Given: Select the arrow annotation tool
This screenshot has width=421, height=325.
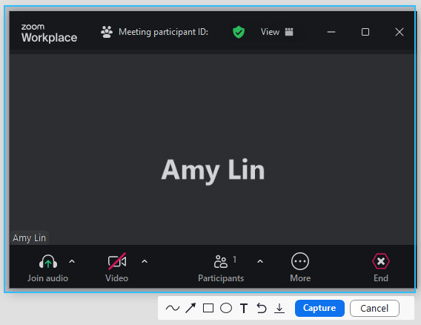Looking at the screenshot, I should coord(190,308).
